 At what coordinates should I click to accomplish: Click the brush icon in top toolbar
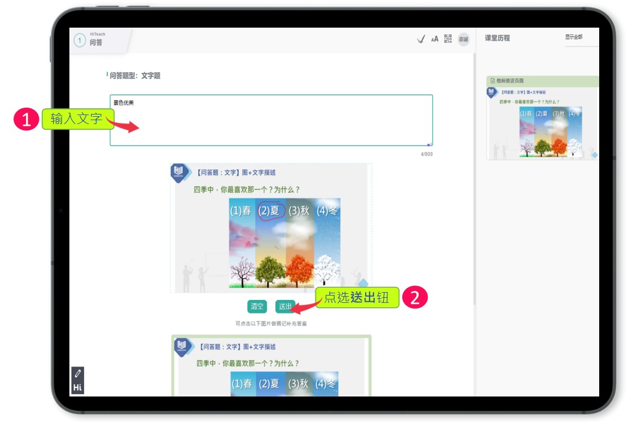point(420,39)
